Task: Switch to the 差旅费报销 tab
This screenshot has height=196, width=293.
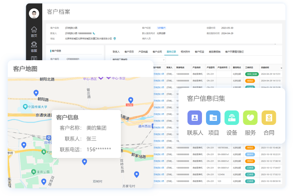Action: click(215, 52)
